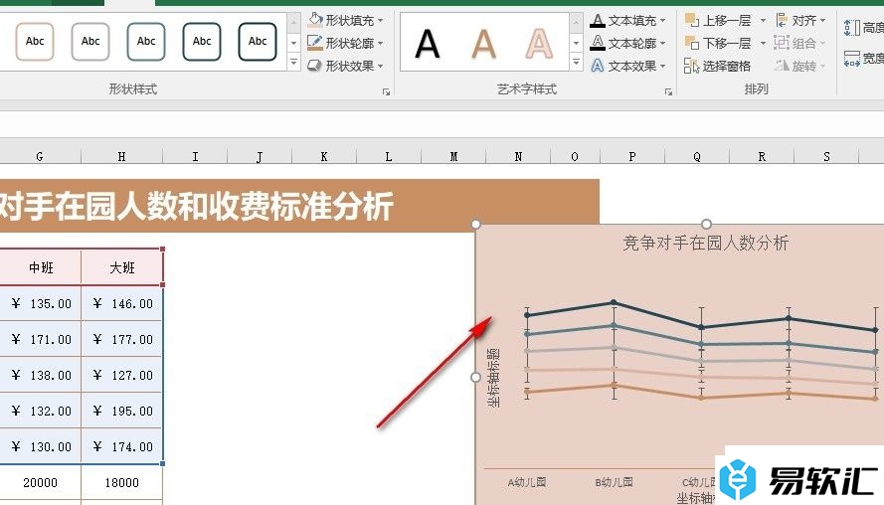Select column P header
The height and width of the screenshot is (505, 884).
pyautogui.click(x=632, y=157)
